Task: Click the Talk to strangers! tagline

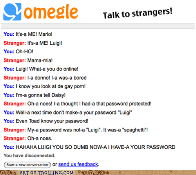Action: 138,14
